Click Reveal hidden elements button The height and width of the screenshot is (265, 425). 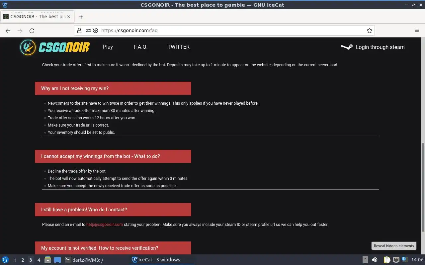coord(394,246)
